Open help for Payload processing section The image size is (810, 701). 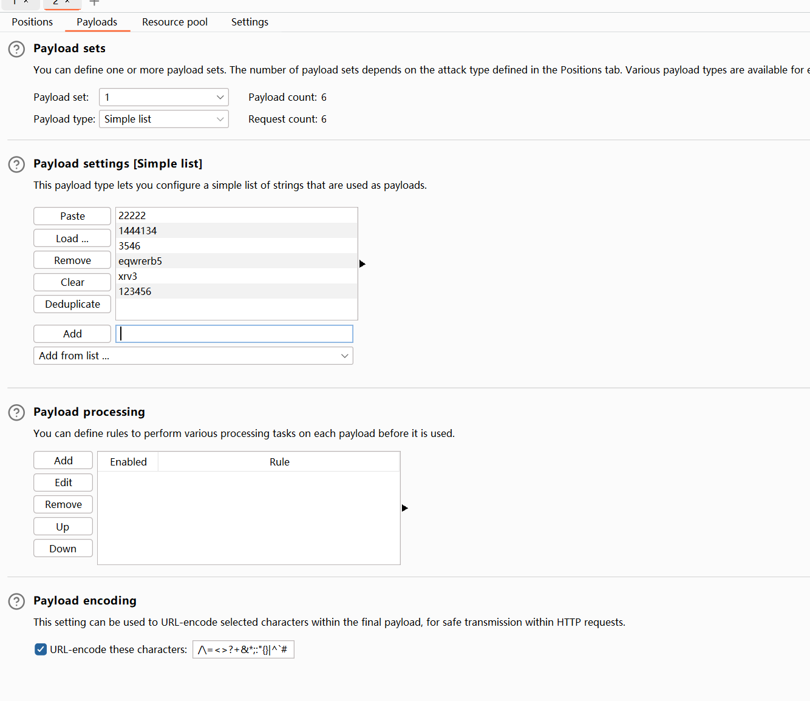click(x=16, y=413)
